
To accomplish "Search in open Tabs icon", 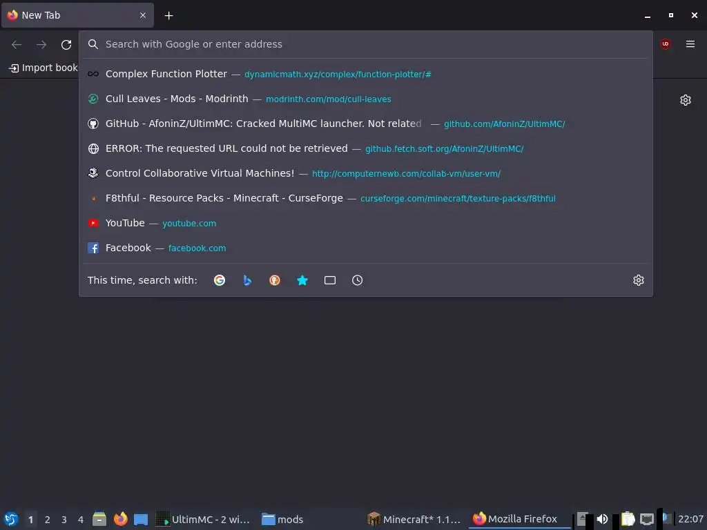I will point(330,280).
